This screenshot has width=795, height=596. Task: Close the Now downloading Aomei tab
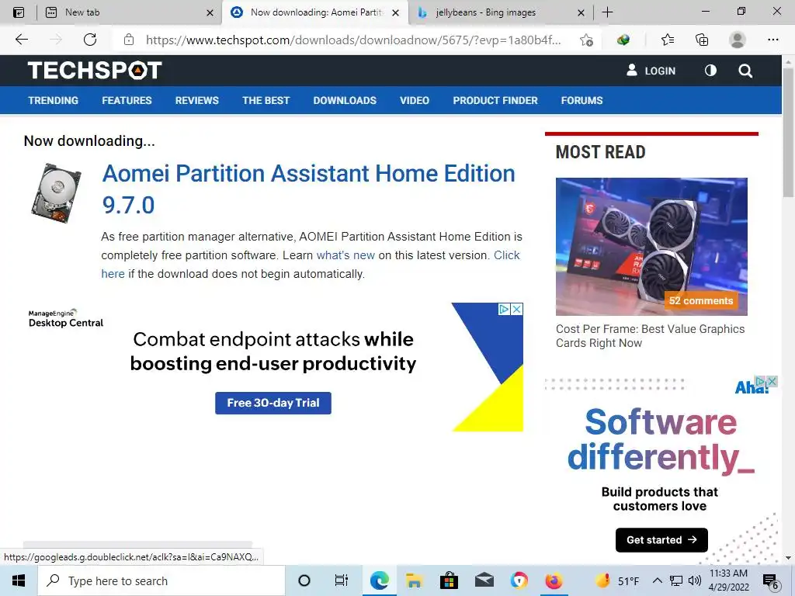point(396,12)
